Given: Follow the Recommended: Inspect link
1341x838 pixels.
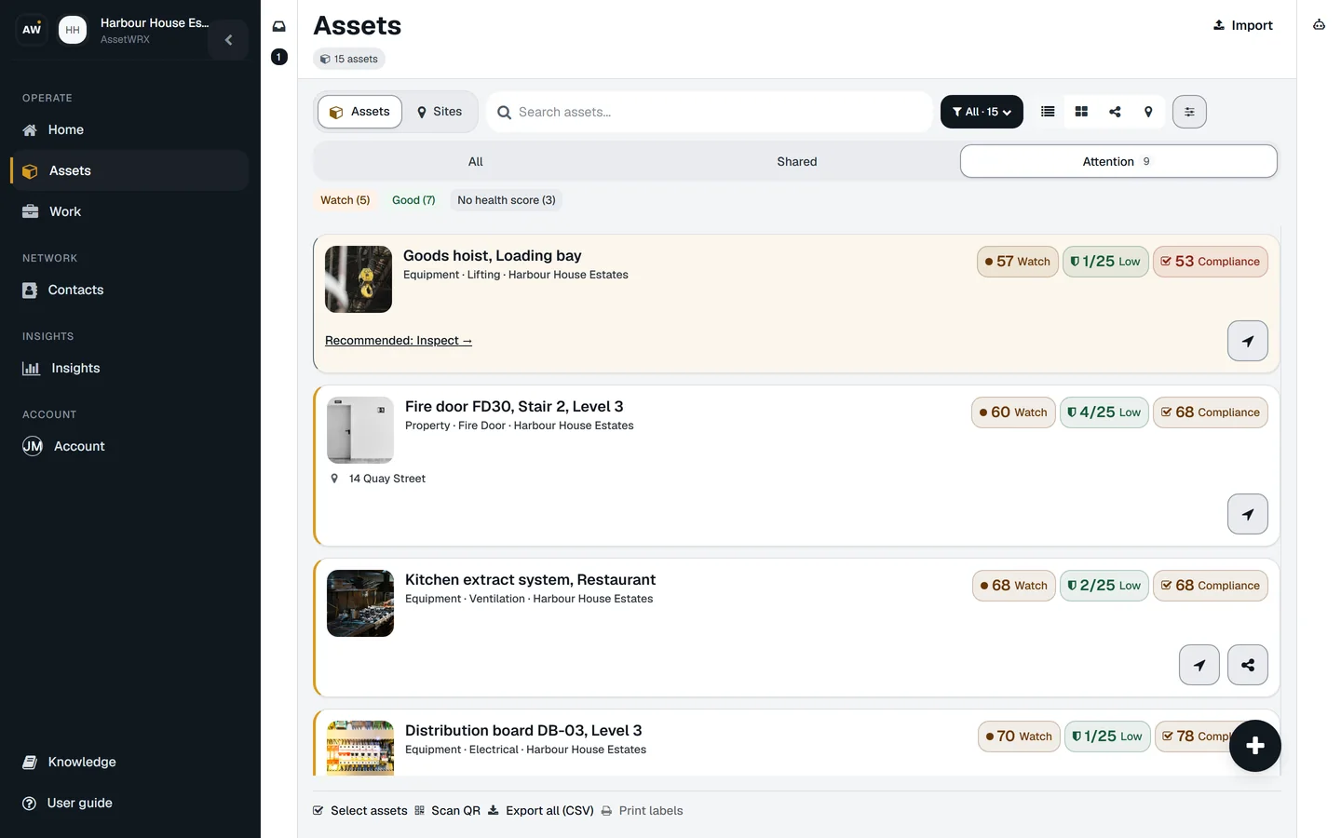Looking at the screenshot, I should [x=399, y=341].
